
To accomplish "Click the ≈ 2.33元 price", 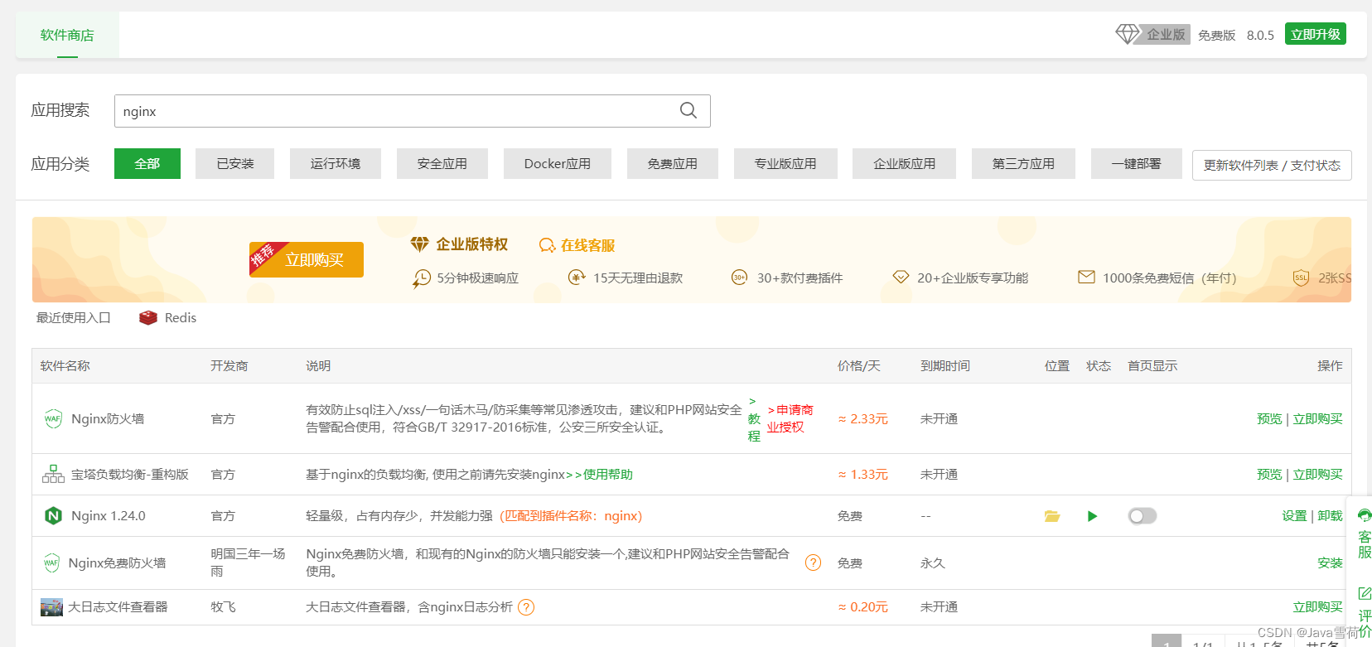I will 862,418.
